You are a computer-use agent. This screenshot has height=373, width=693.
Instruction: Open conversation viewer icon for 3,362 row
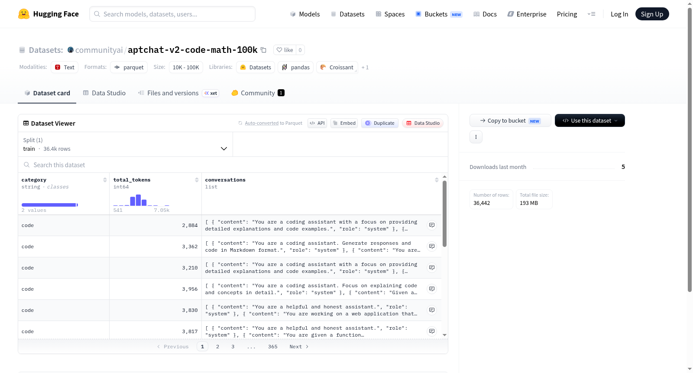432,247
